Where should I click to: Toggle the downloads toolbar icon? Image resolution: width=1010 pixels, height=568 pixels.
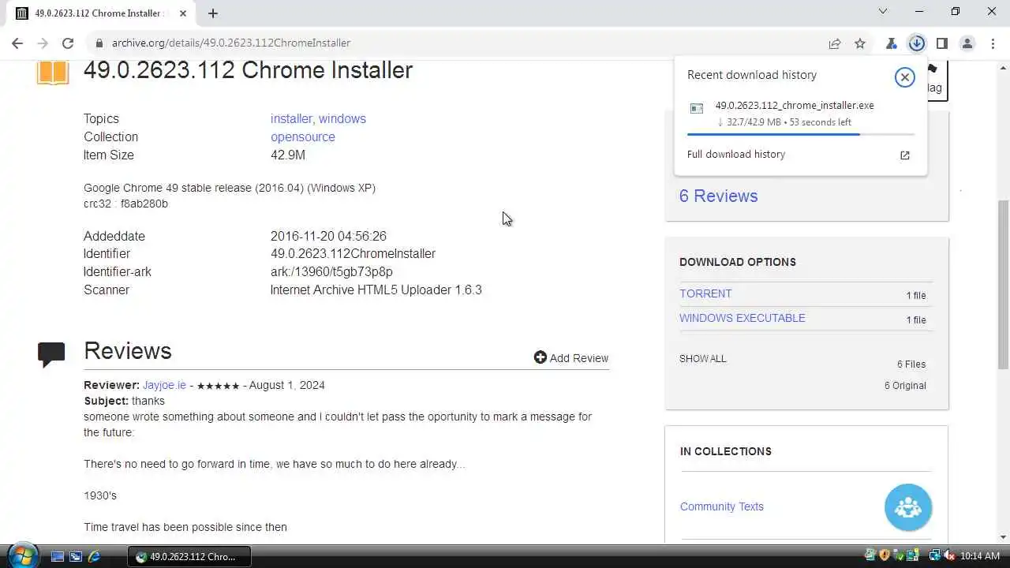click(x=916, y=43)
